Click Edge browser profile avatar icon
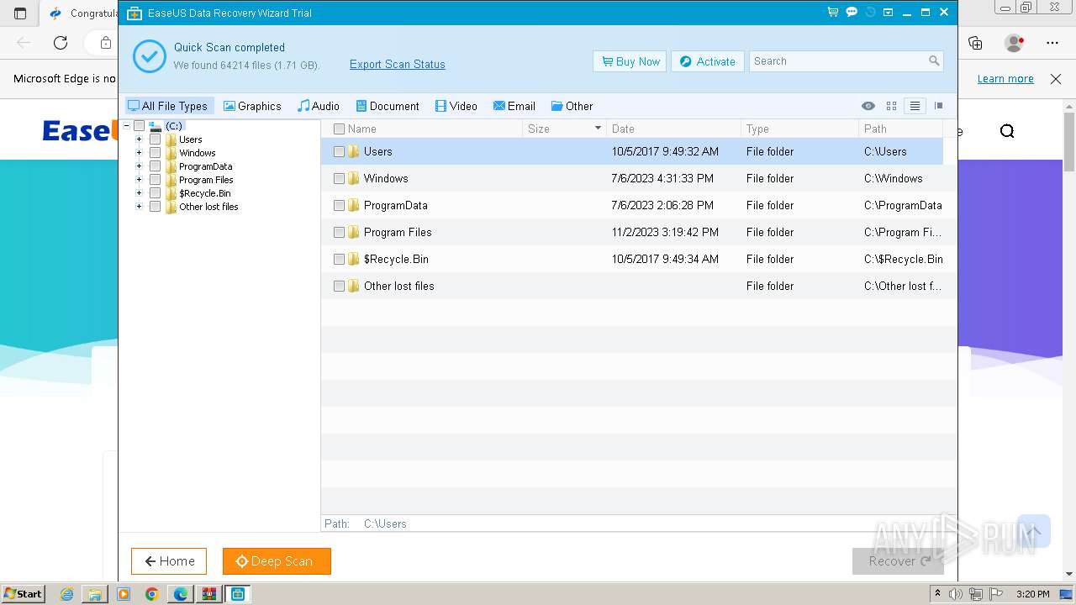 (1014, 43)
